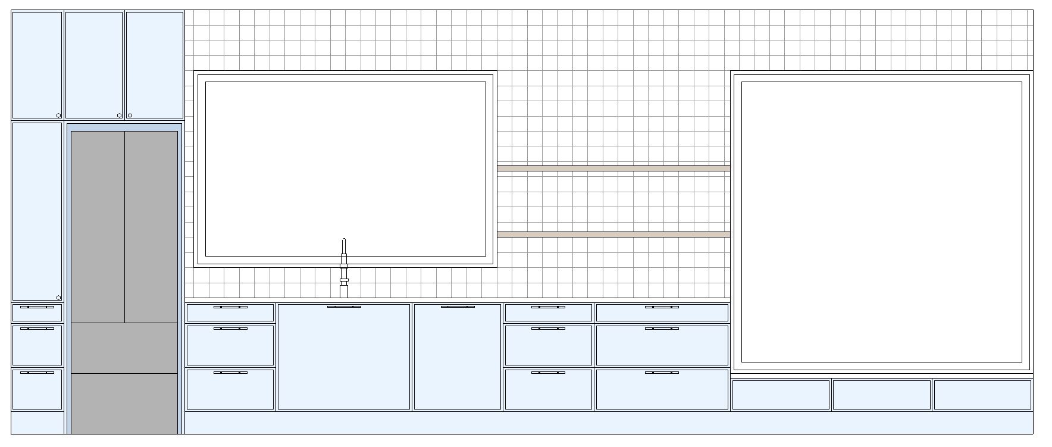
Task: Select the tall pantry cabinet door
Action: 37,211
